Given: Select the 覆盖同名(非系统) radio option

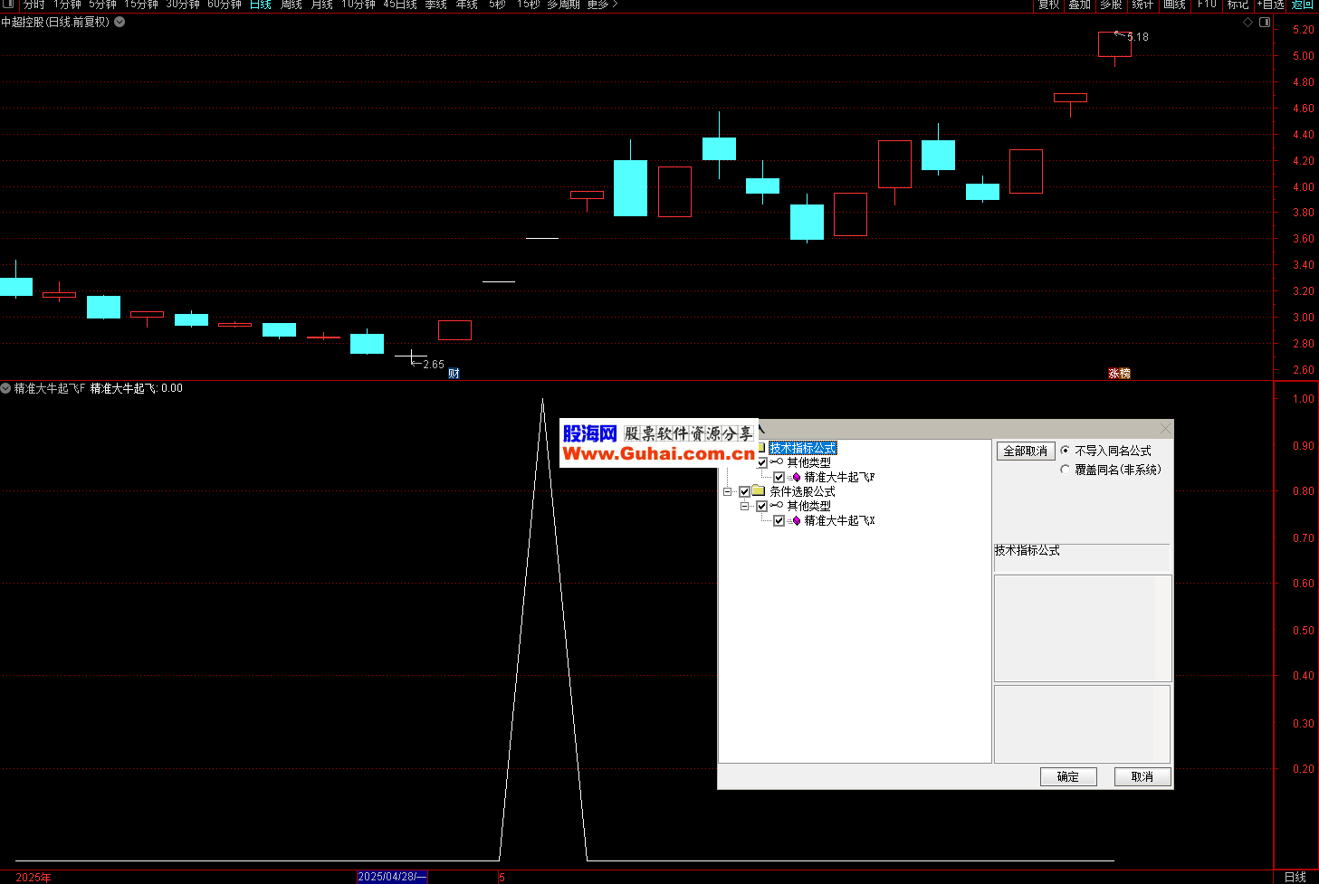Looking at the screenshot, I should (1065, 470).
